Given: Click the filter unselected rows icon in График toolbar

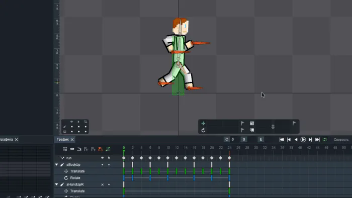Looking at the screenshot, I should tap(65, 149).
